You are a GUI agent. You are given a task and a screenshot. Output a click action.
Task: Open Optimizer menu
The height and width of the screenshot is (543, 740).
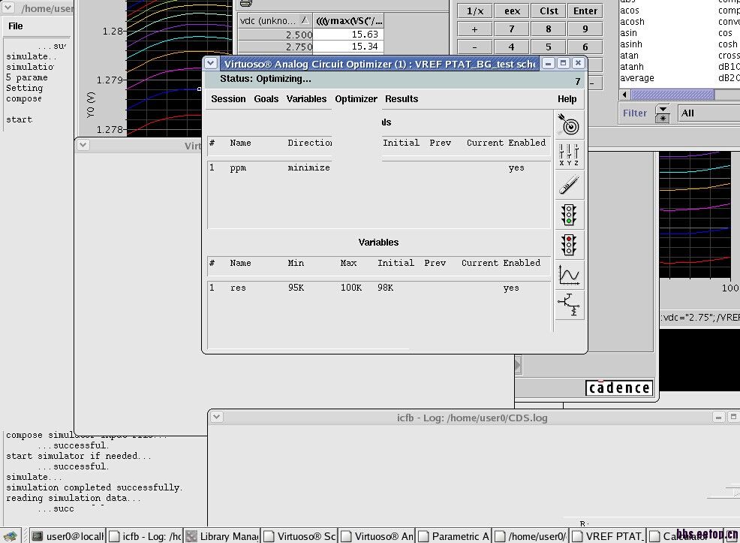point(356,98)
